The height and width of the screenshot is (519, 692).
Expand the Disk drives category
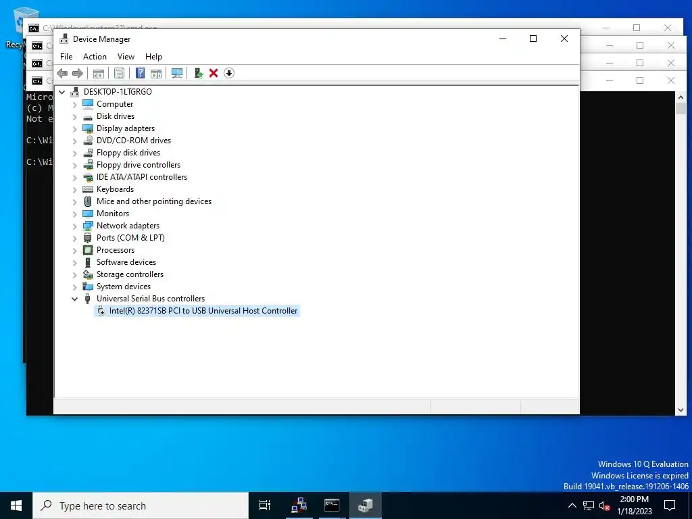tap(74, 116)
